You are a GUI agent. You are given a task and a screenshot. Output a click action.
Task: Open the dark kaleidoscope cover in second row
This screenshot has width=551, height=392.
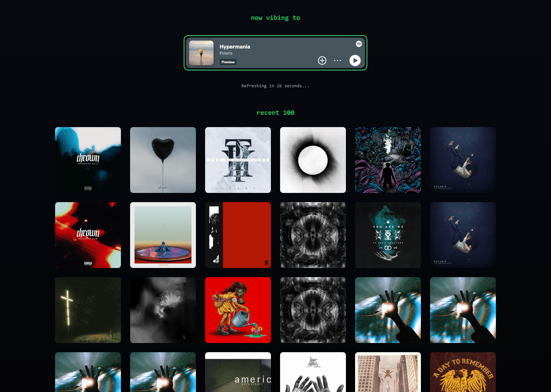(x=313, y=235)
